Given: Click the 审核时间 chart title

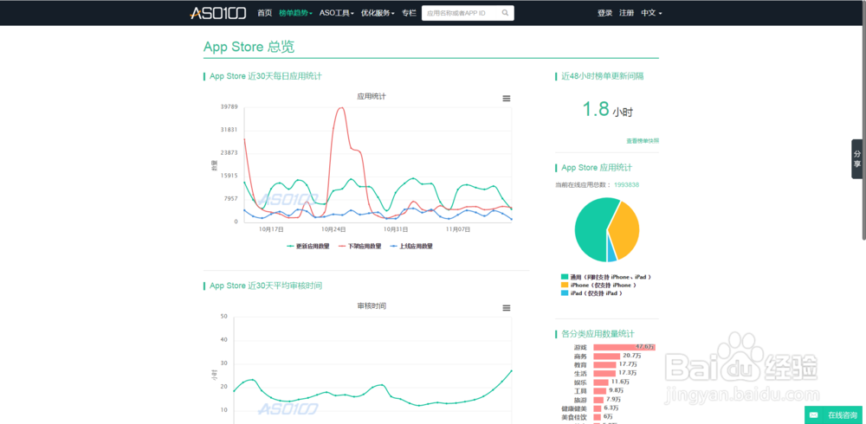Looking at the screenshot, I should [x=372, y=305].
